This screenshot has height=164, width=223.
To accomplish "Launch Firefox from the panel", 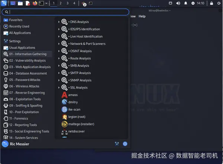I will (35, 3).
